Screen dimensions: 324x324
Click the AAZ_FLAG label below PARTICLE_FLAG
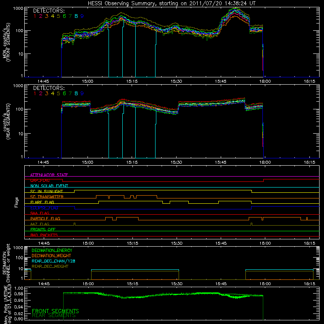click(x=40, y=224)
